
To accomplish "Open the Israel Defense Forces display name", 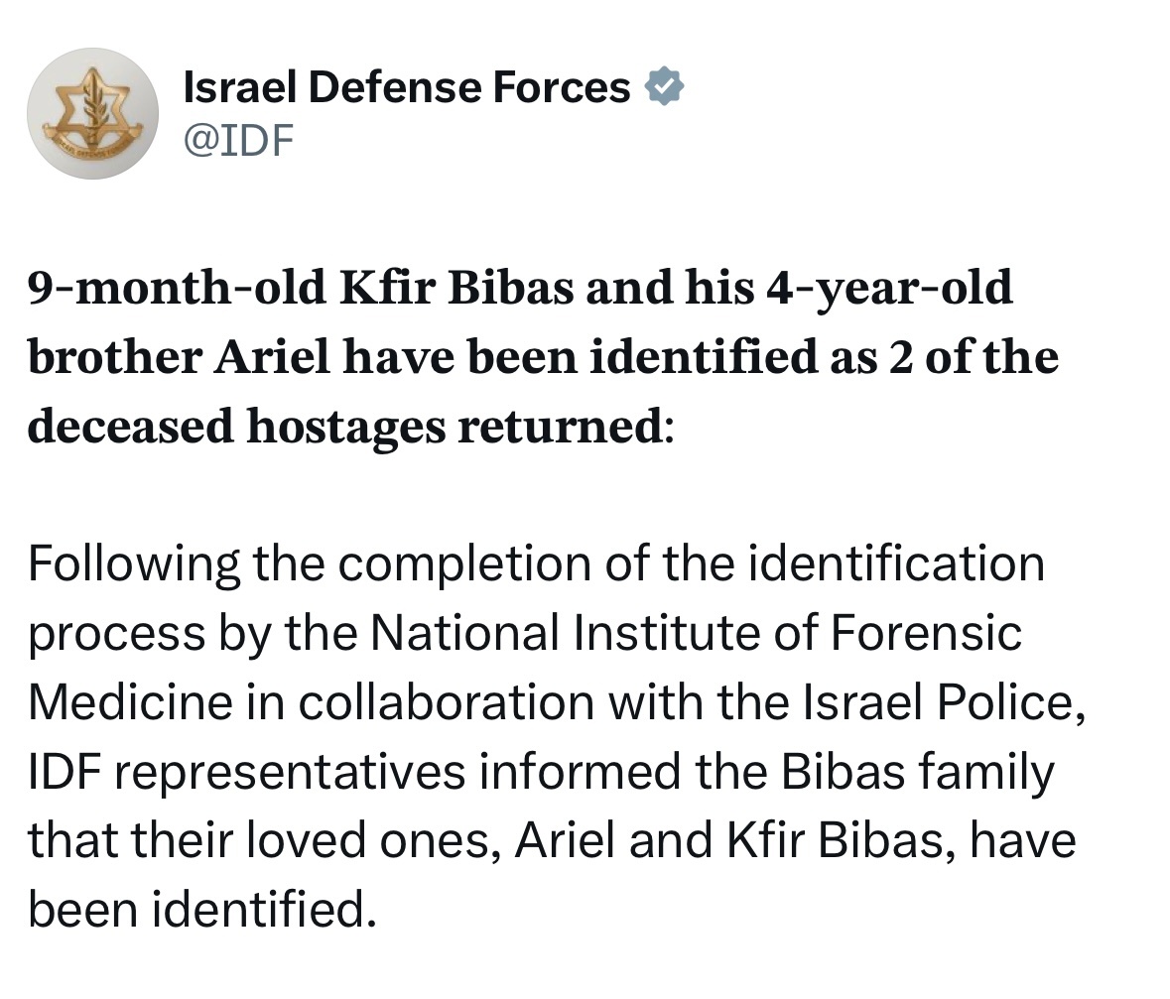I will 407,86.
